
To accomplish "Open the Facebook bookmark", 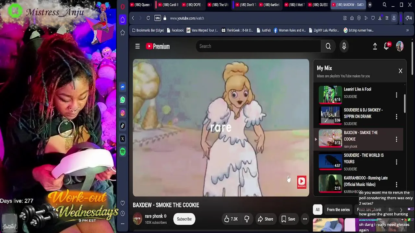I will 175,30.
